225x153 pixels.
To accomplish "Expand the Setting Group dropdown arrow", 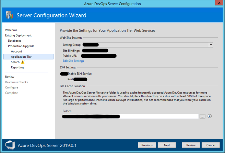I will (211, 44).
